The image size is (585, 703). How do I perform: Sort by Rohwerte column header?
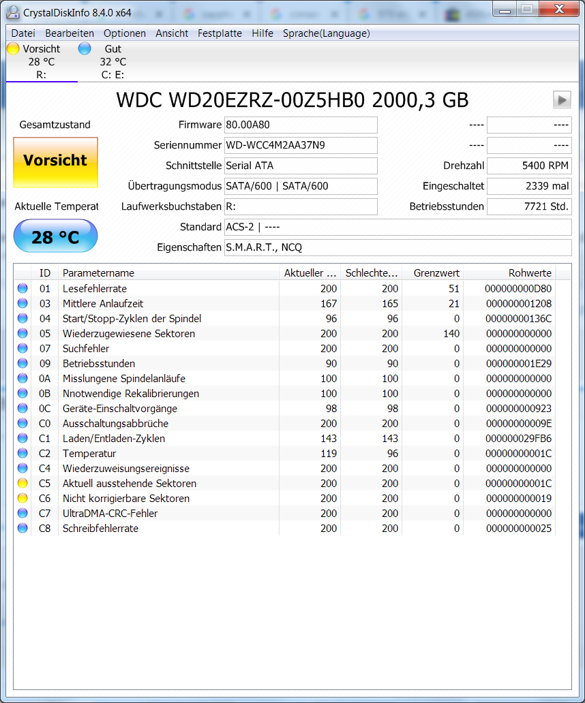pyautogui.click(x=509, y=272)
